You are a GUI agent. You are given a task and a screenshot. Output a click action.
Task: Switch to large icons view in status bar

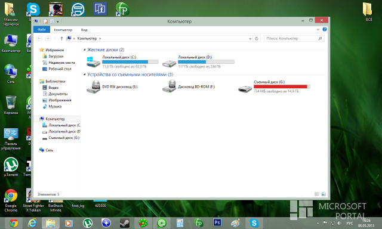point(324,194)
